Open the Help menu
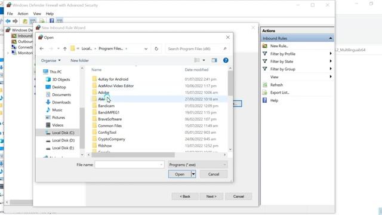The width and height of the screenshot is (382, 215). pos(50,14)
